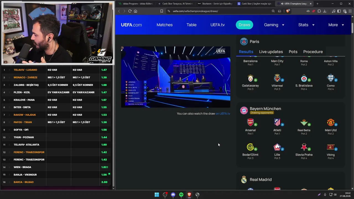Click the 'BARCA - BILBAO' row text

pyautogui.click(x=24, y=182)
